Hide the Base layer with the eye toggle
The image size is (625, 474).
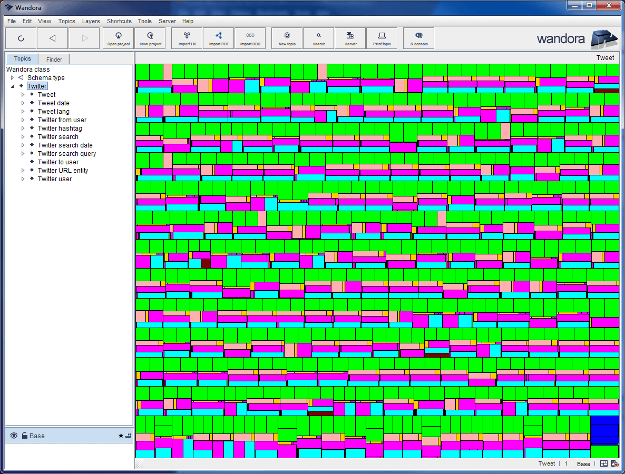13,436
